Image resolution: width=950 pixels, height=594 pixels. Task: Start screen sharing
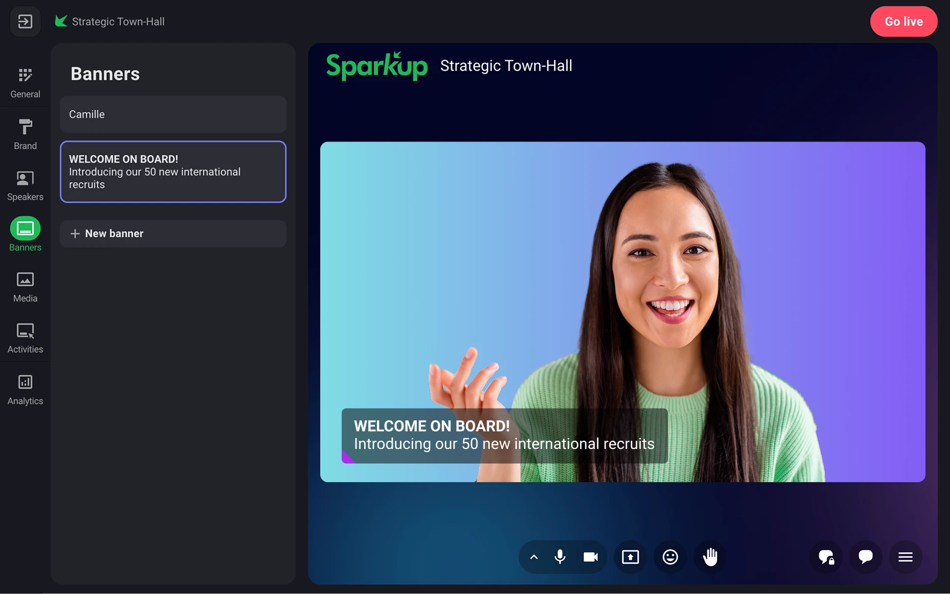pos(630,557)
